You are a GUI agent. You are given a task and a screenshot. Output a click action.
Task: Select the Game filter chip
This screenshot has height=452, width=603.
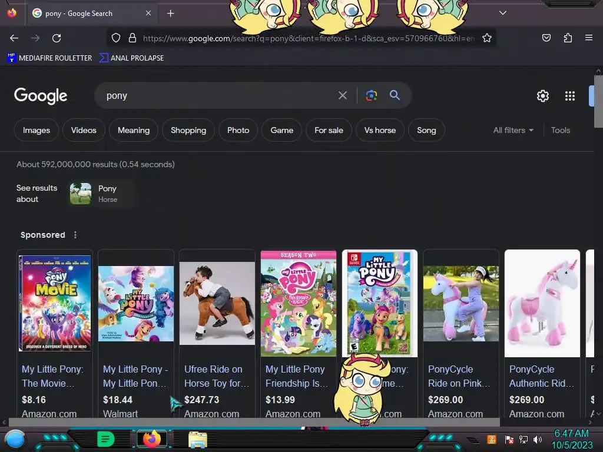pos(281,130)
